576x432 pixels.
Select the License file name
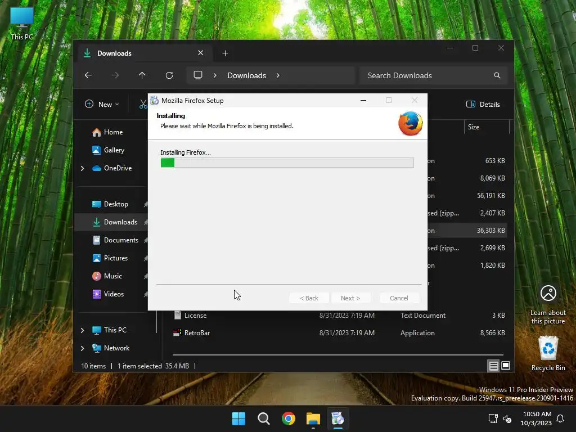pos(195,316)
